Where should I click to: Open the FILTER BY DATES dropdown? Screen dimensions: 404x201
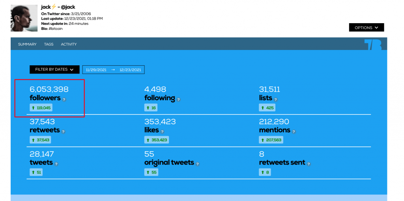[54, 69]
